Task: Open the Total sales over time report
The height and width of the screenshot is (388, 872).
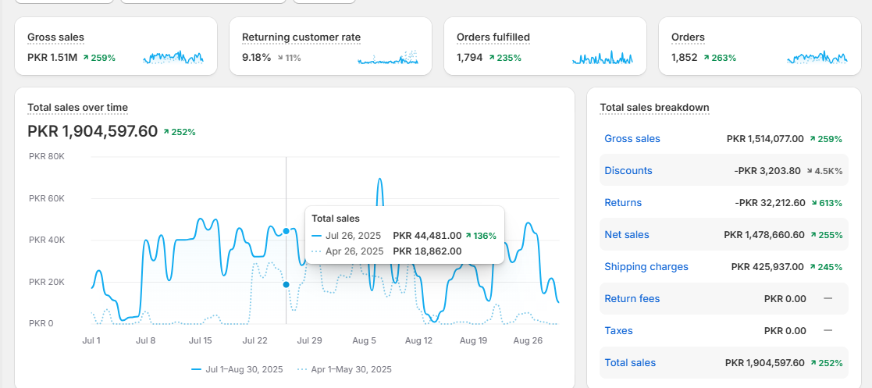Action: [77, 108]
